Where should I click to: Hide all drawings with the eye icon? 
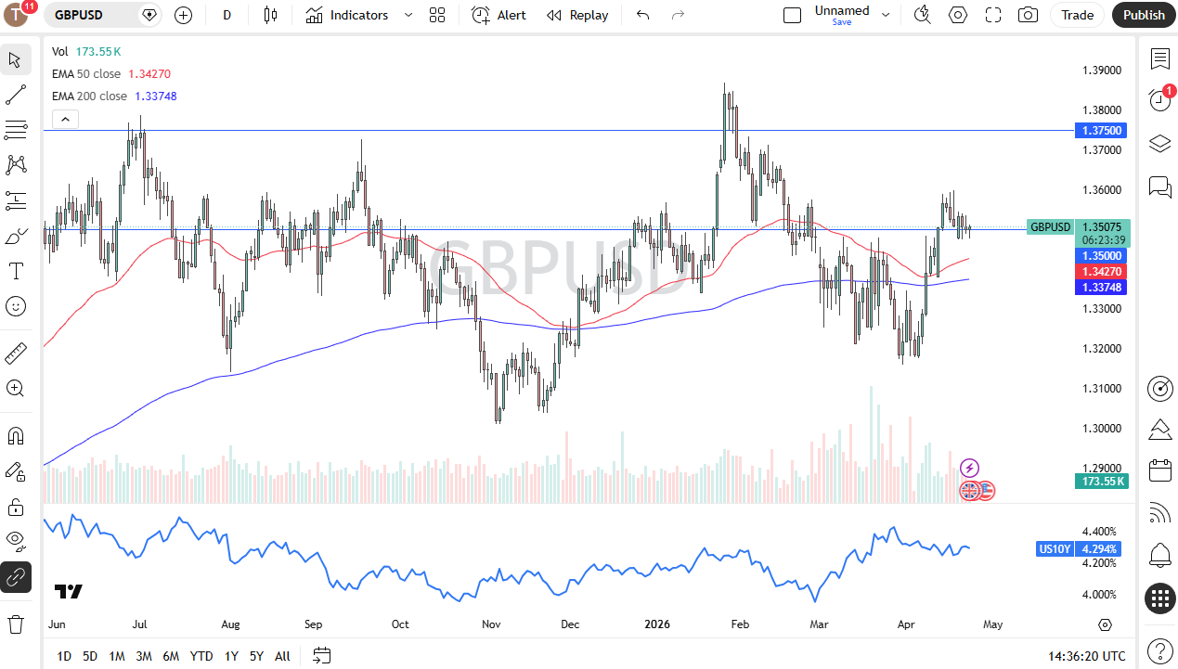[x=16, y=541]
